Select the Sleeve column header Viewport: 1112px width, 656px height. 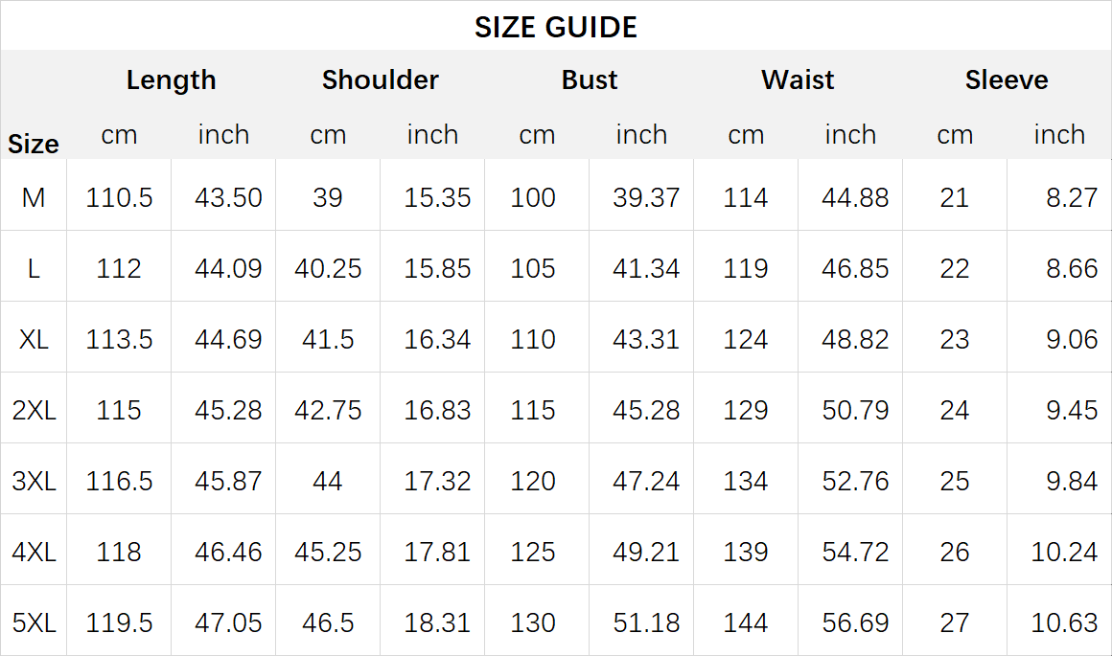coord(1007,79)
